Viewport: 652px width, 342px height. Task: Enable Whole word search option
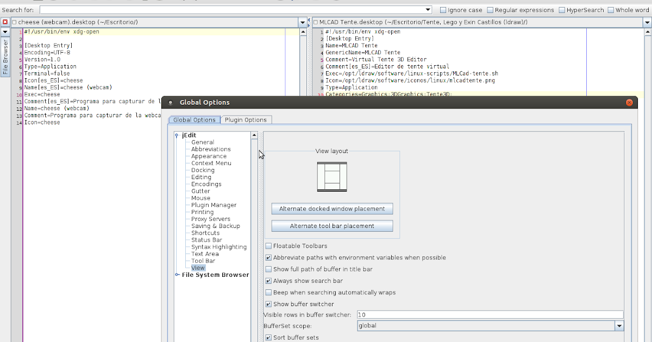(629, 10)
